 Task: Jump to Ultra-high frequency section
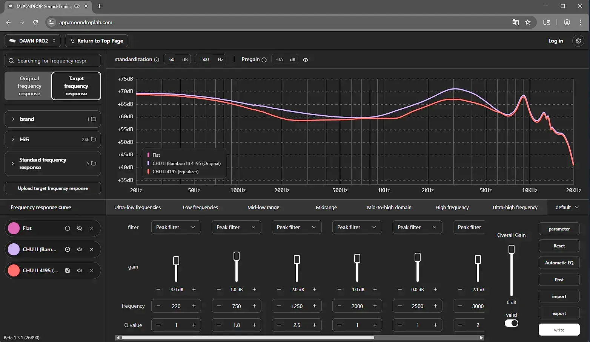coord(515,207)
